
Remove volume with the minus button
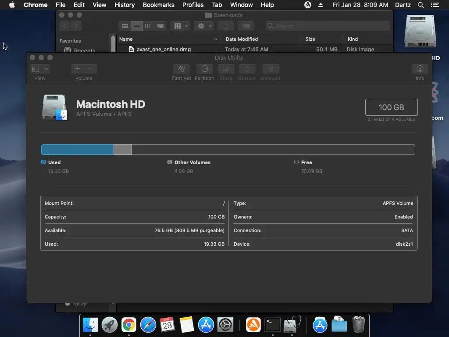point(90,69)
